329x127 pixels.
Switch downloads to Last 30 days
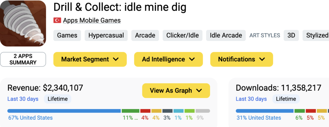(251, 99)
